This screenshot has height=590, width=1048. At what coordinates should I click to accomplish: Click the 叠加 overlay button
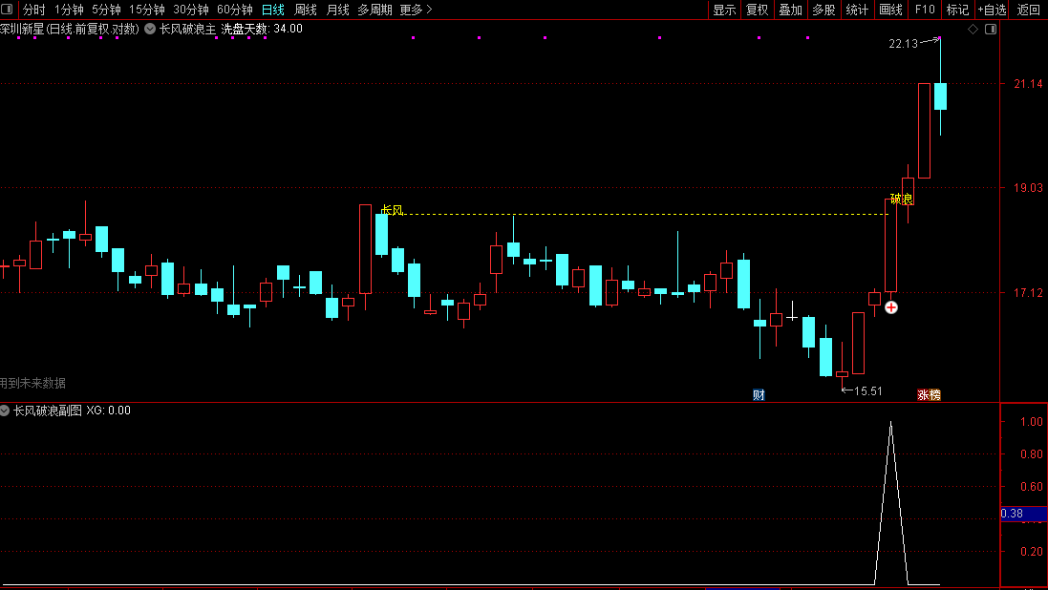pos(791,10)
